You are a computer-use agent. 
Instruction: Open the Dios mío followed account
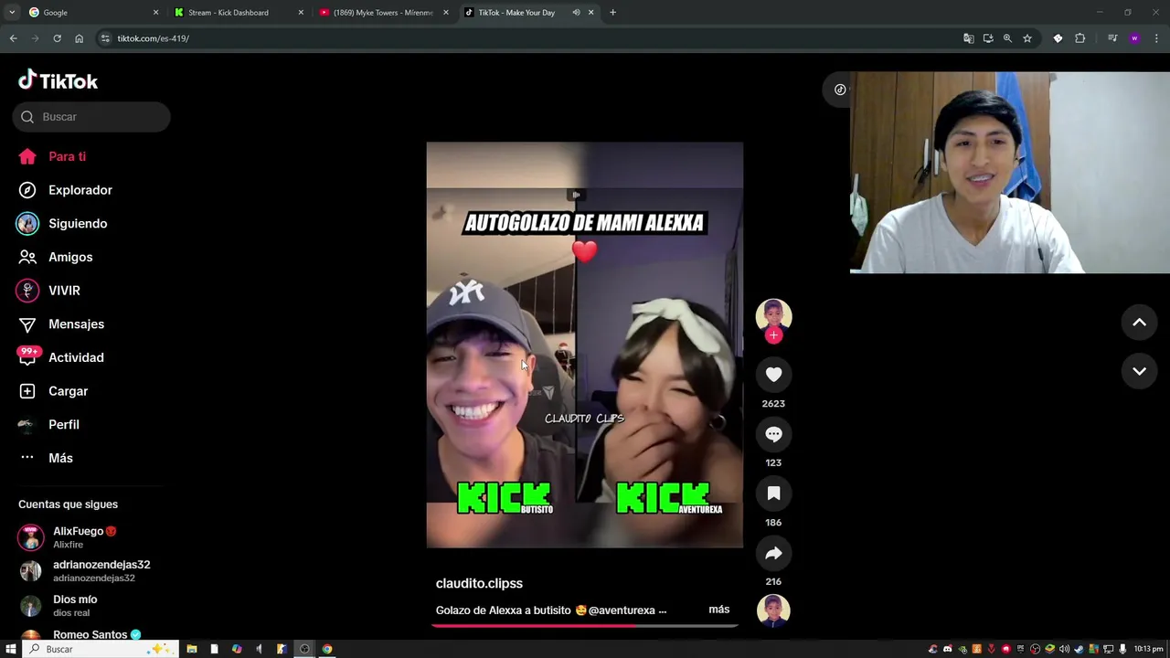click(58, 605)
